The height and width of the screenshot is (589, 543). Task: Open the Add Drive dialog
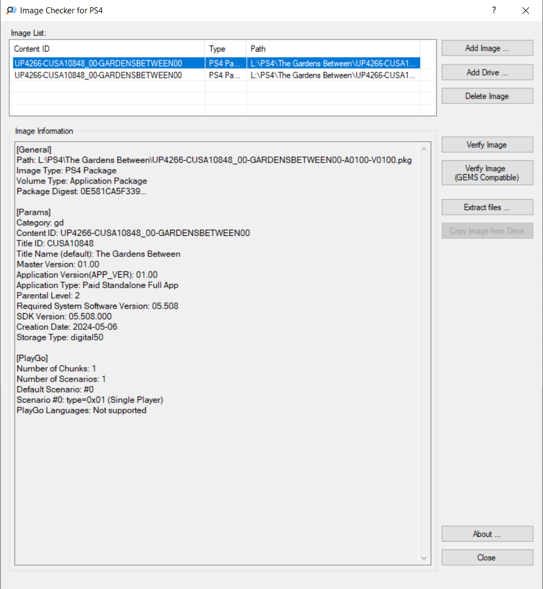487,72
